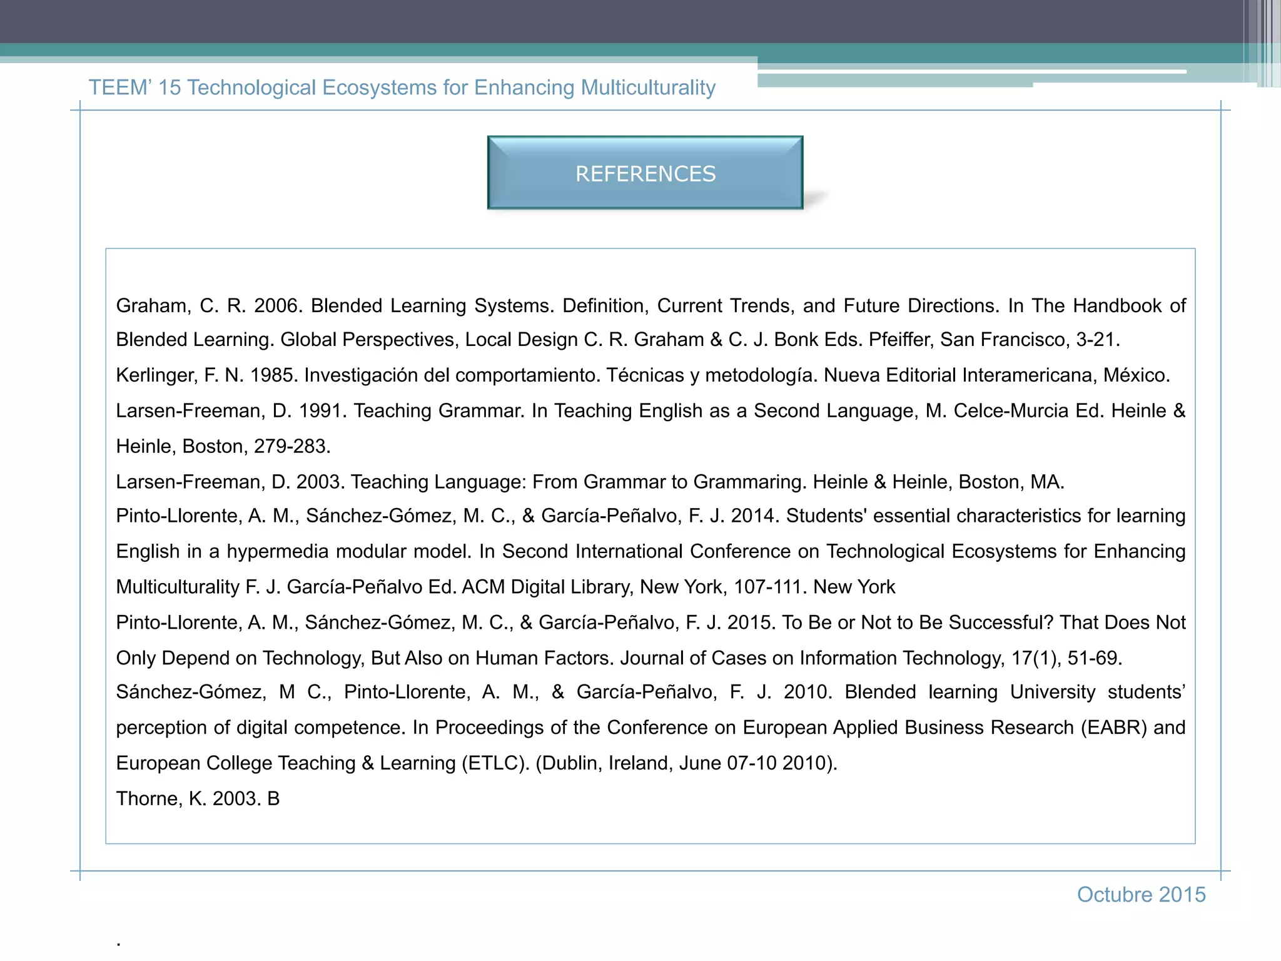Click the line 'European College Teaching & Learning (ETLC)'
This screenshot has height=961, width=1281.
pos(477,763)
